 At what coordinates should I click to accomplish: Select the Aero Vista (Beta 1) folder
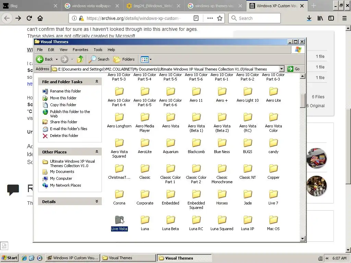point(196,123)
